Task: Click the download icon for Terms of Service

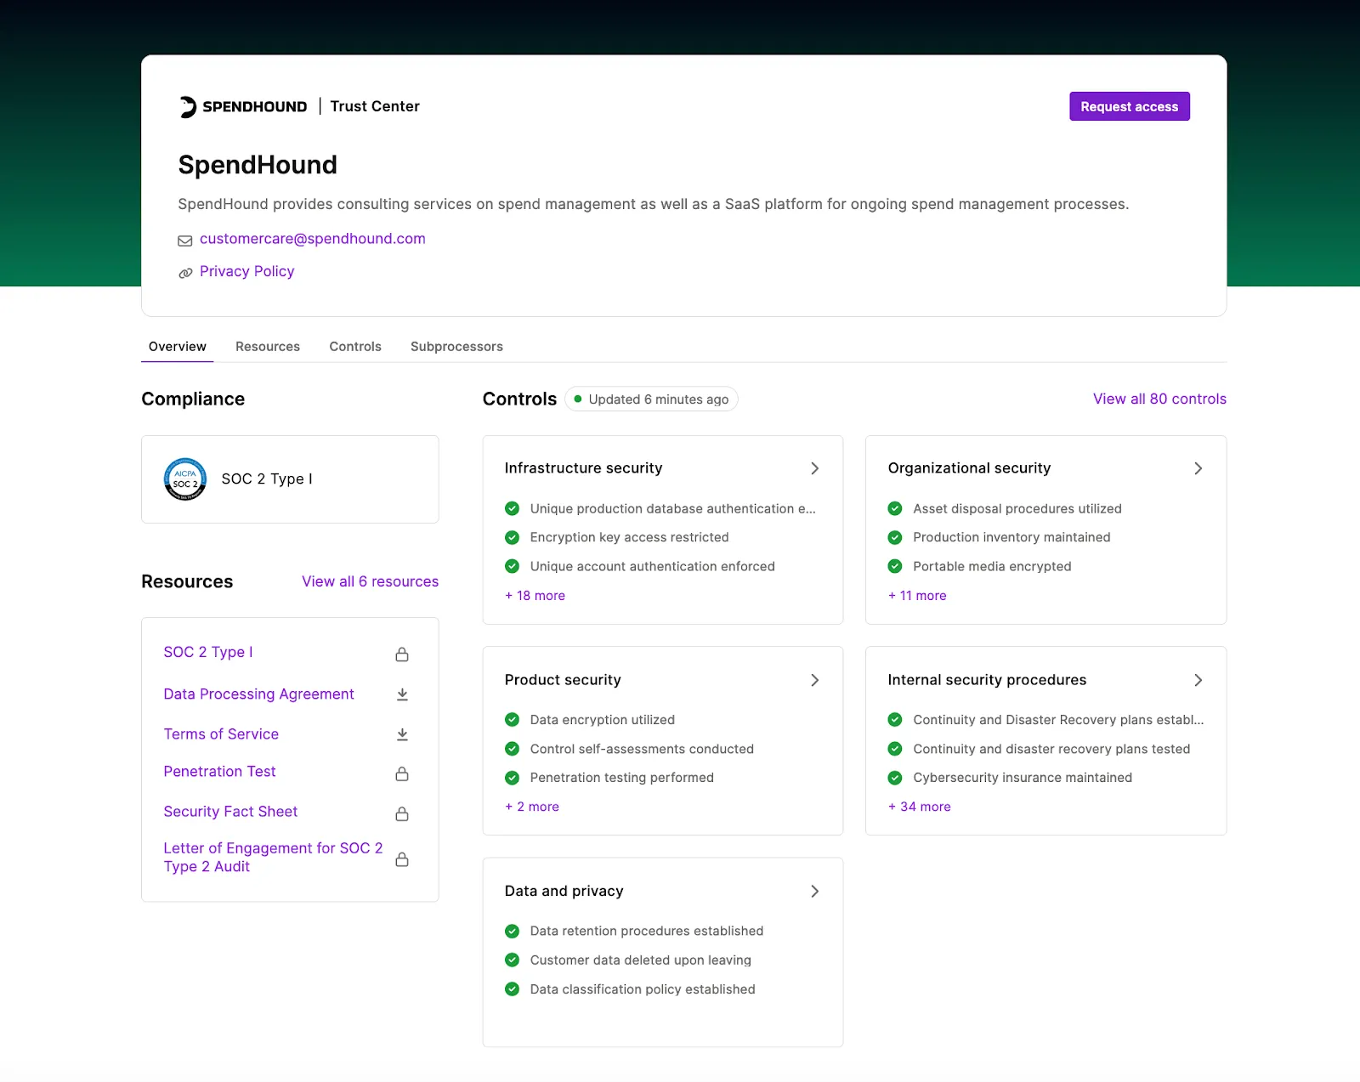Action: 401,734
